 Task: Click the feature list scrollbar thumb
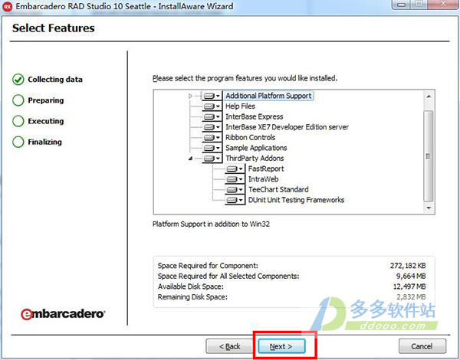[429, 156]
